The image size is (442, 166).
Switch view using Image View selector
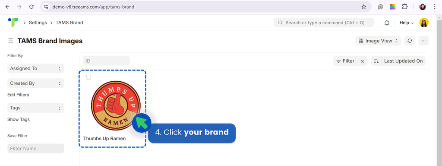378,41
